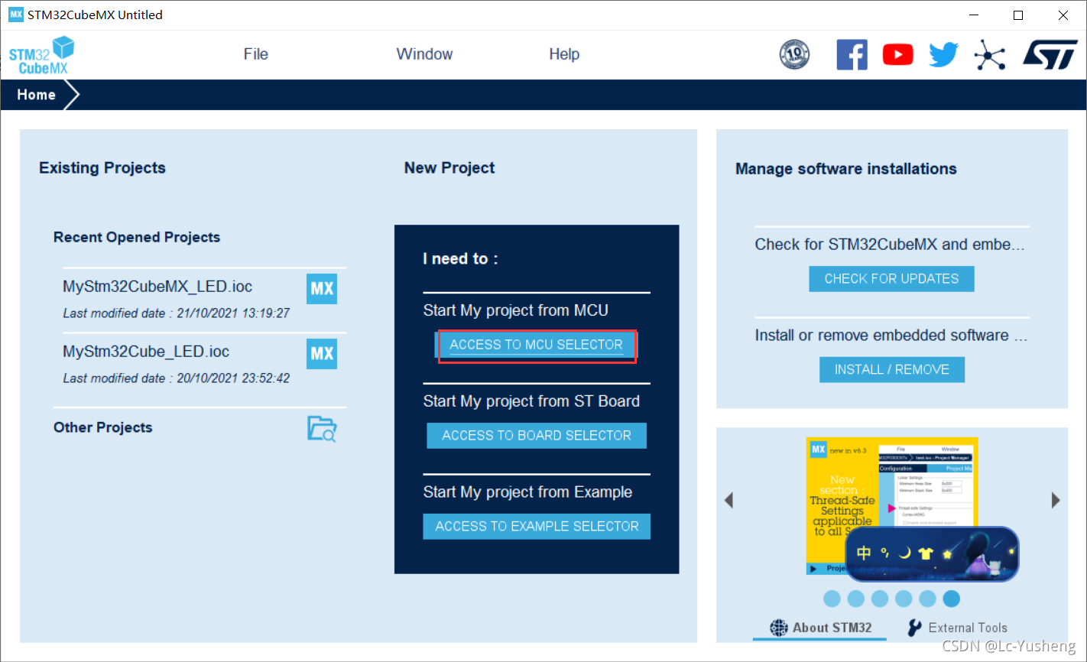Click the Check for STM32CubeMX and embe… text
Viewport: 1087px width, 662px height.
890,245
